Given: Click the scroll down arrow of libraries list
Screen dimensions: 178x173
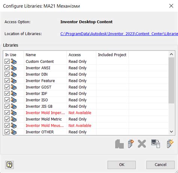Looking at the screenshot, I should pyautogui.click(x=171, y=131).
